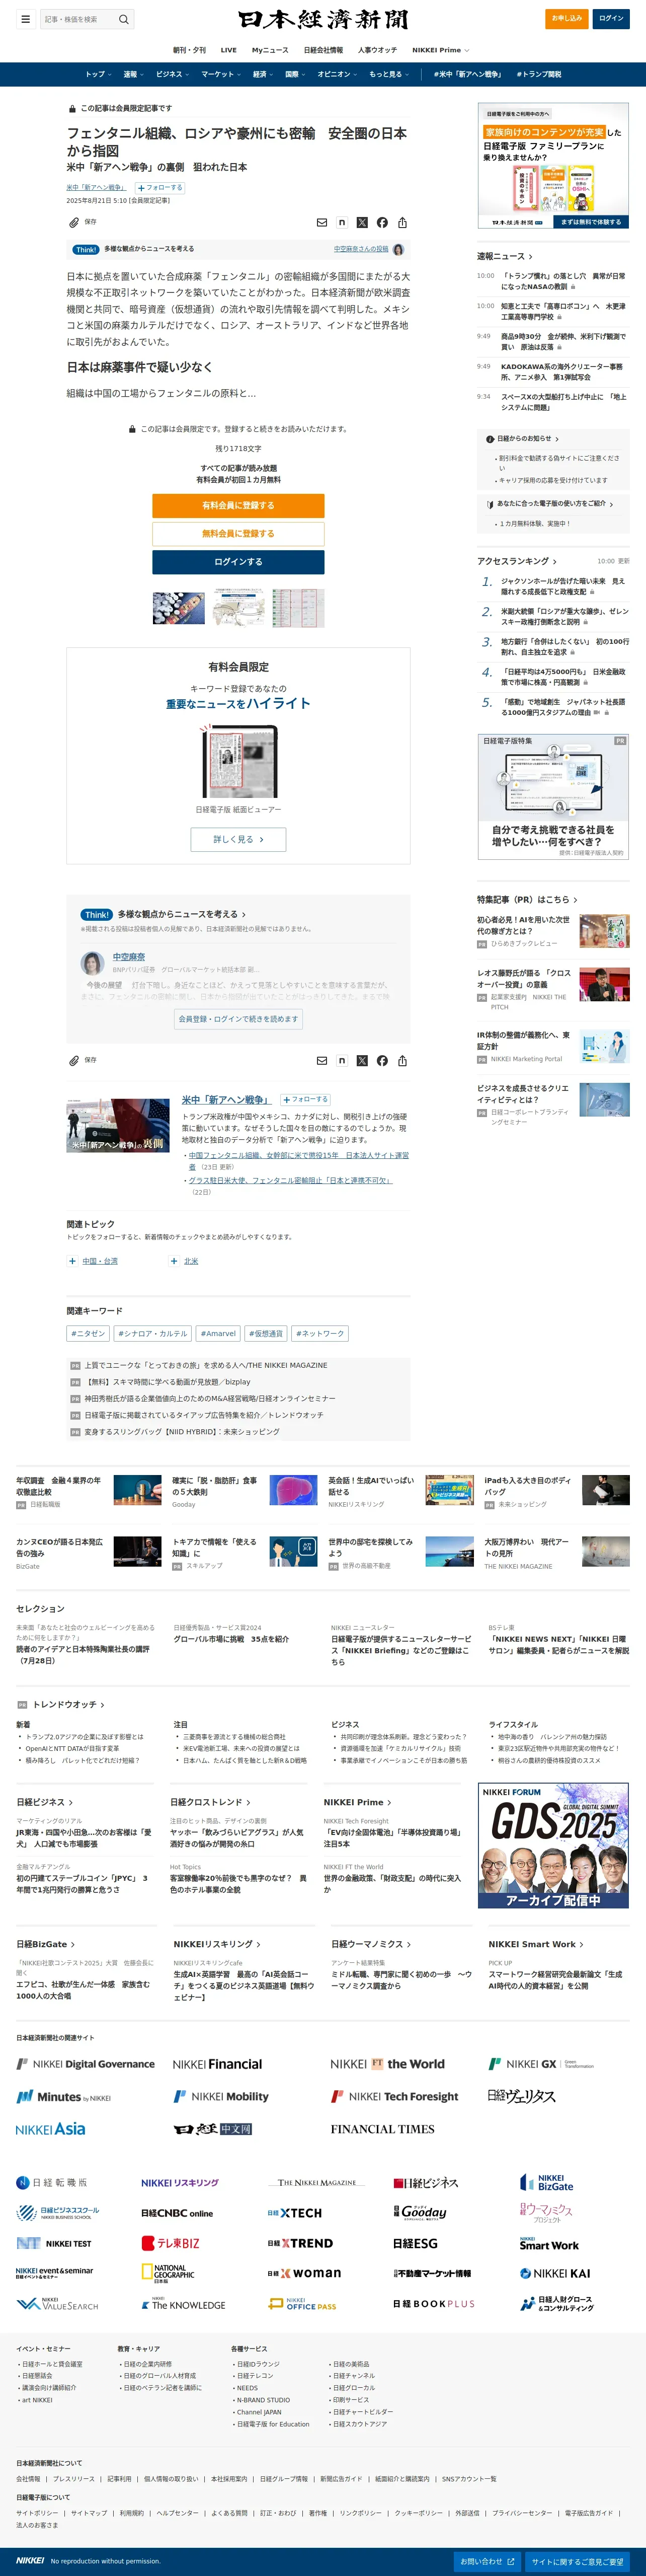646x2576 pixels.
Task: Open the NIKKEI Prime dropdown in the header
Action: [440, 50]
